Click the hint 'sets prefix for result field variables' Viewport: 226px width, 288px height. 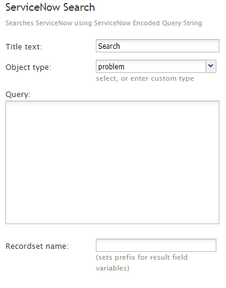(142, 263)
